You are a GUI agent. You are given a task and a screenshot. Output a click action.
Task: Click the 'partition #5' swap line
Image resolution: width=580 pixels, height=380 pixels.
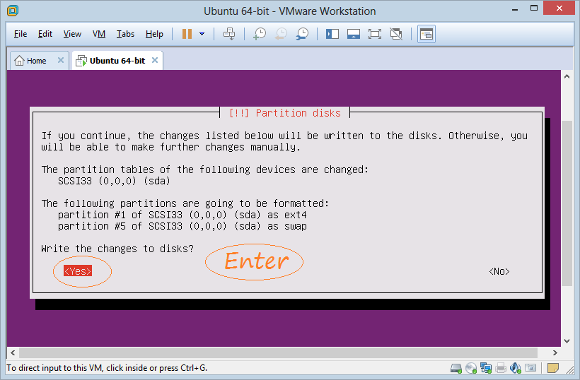coord(182,226)
